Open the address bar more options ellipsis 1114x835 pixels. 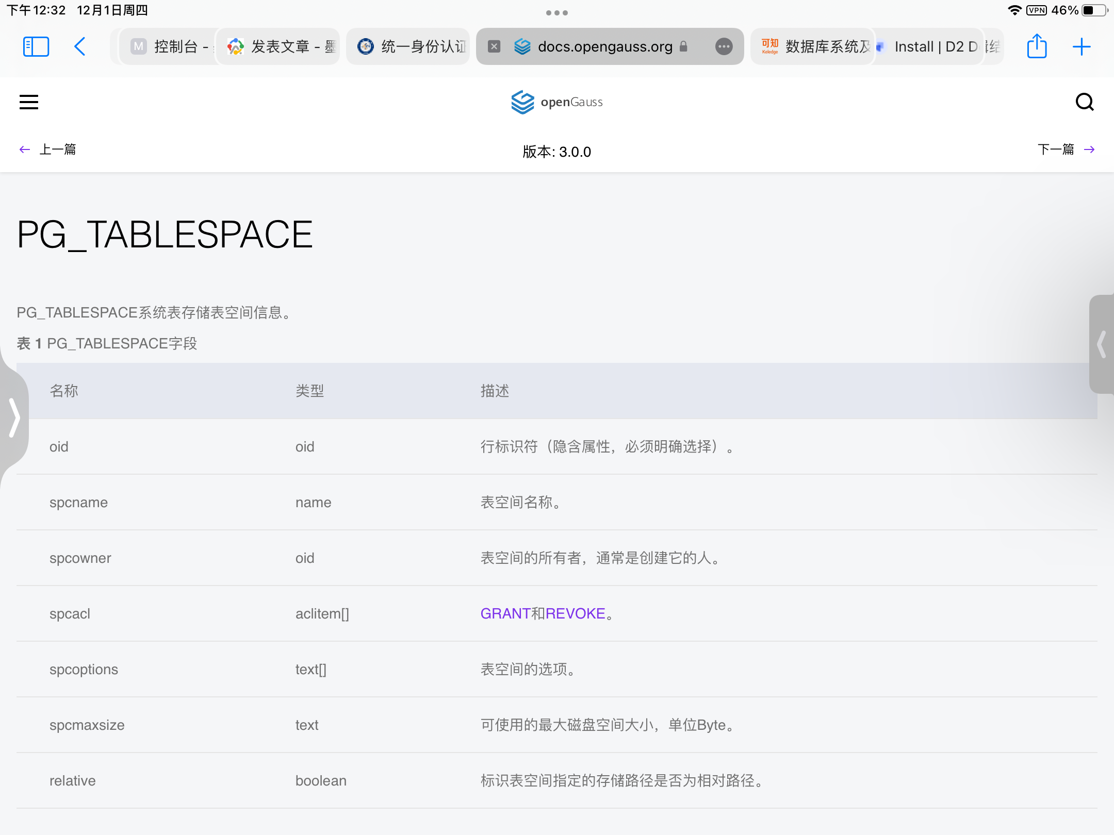[x=724, y=46]
